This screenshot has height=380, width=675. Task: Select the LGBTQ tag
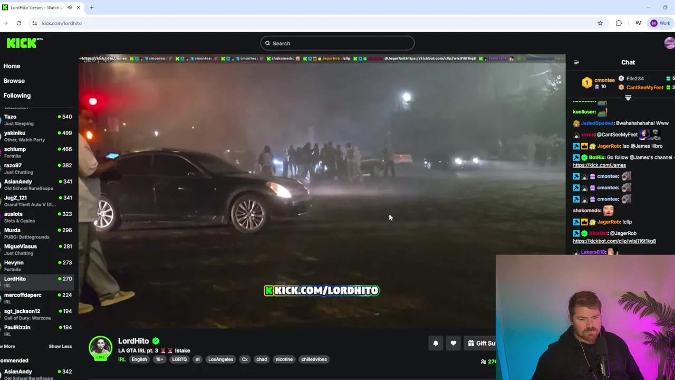[x=179, y=359]
